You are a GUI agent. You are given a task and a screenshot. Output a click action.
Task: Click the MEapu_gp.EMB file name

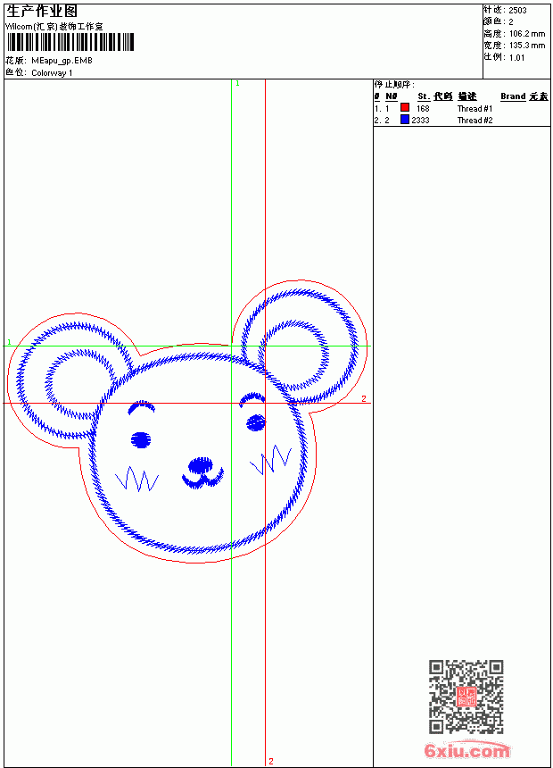click(x=62, y=61)
